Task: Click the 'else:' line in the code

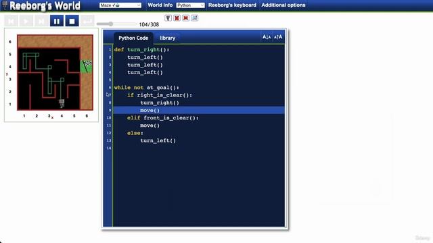Action: tap(135, 133)
